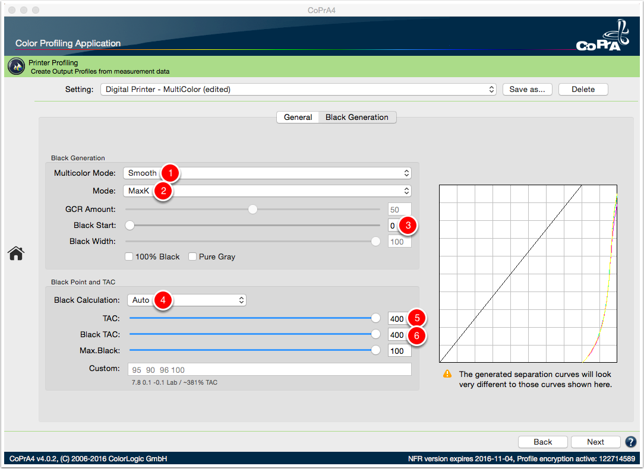Click the Printer Profiling module icon
This screenshot has height=469, width=644.
pyautogui.click(x=17, y=66)
